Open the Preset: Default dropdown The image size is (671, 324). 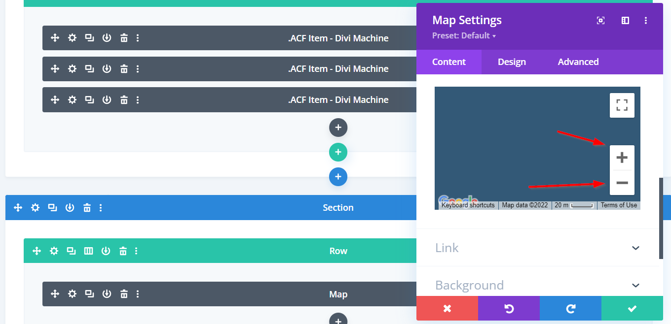click(x=464, y=35)
